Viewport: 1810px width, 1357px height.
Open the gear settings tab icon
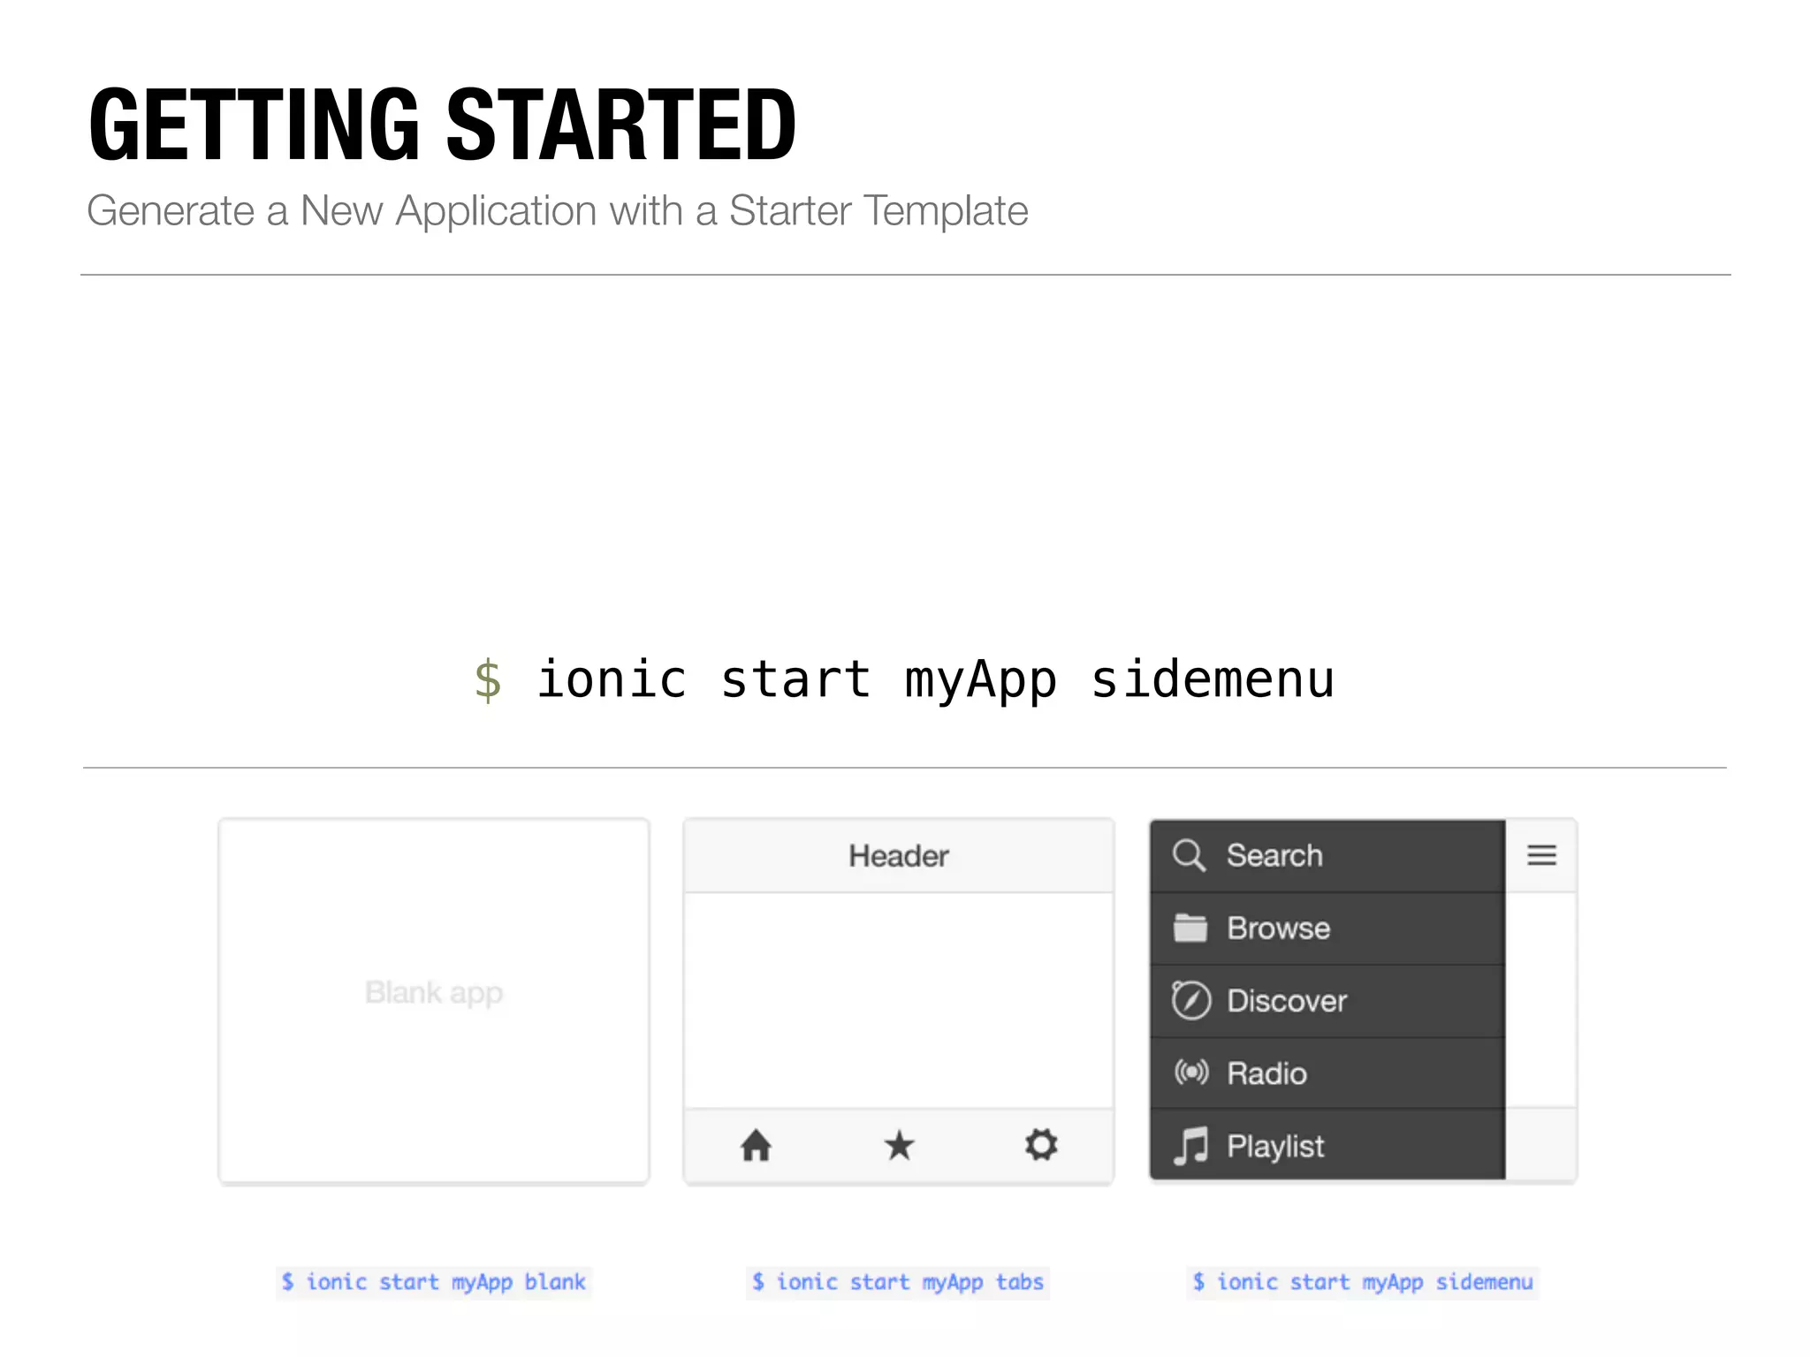point(1041,1145)
